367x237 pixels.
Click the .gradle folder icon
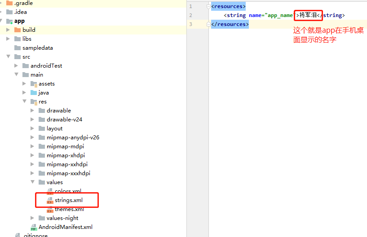point(9,3)
